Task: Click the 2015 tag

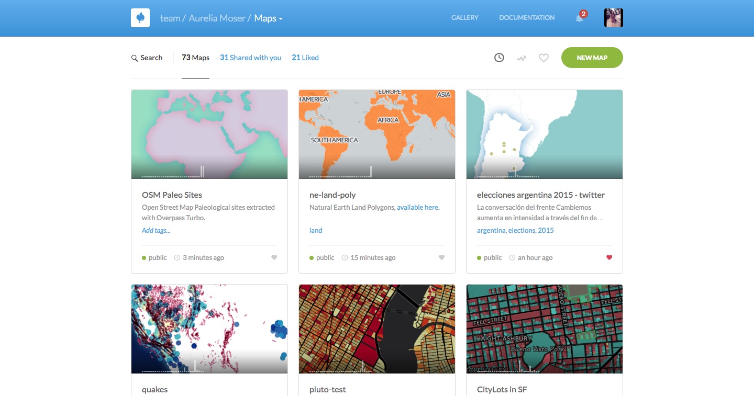Action: [x=546, y=230]
